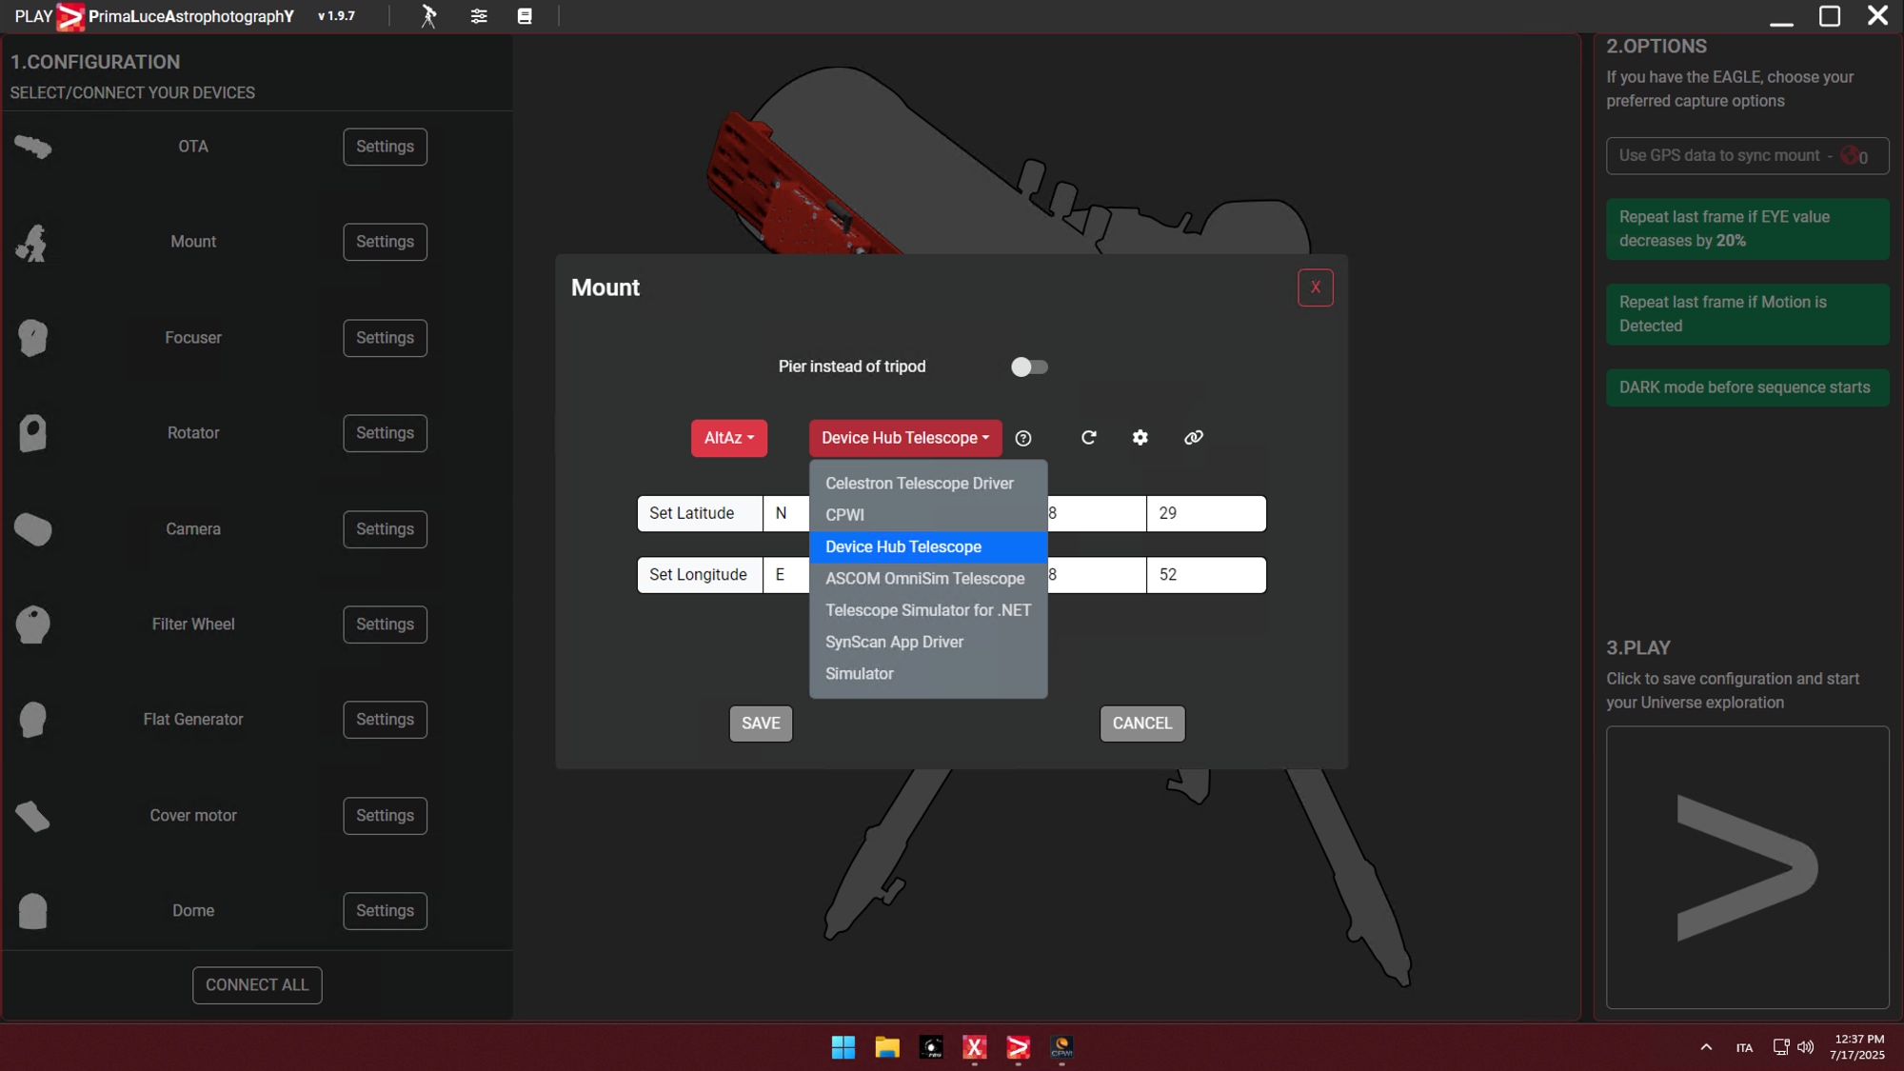The width and height of the screenshot is (1904, 1071).
Task: Choose Device Hub Telescope in the driver list
Action: [928, 547]
